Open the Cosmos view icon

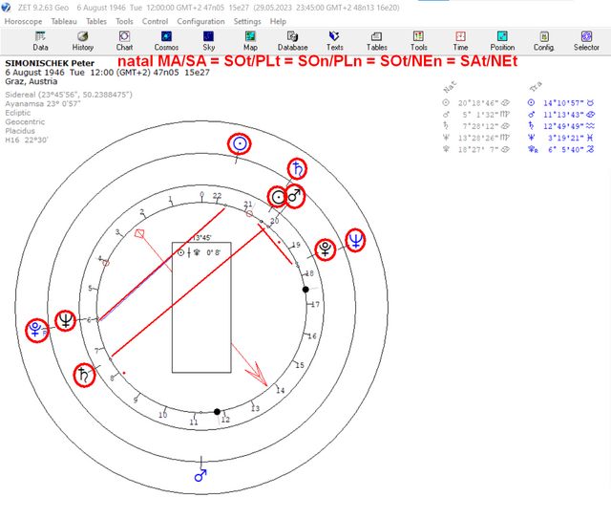166,41
